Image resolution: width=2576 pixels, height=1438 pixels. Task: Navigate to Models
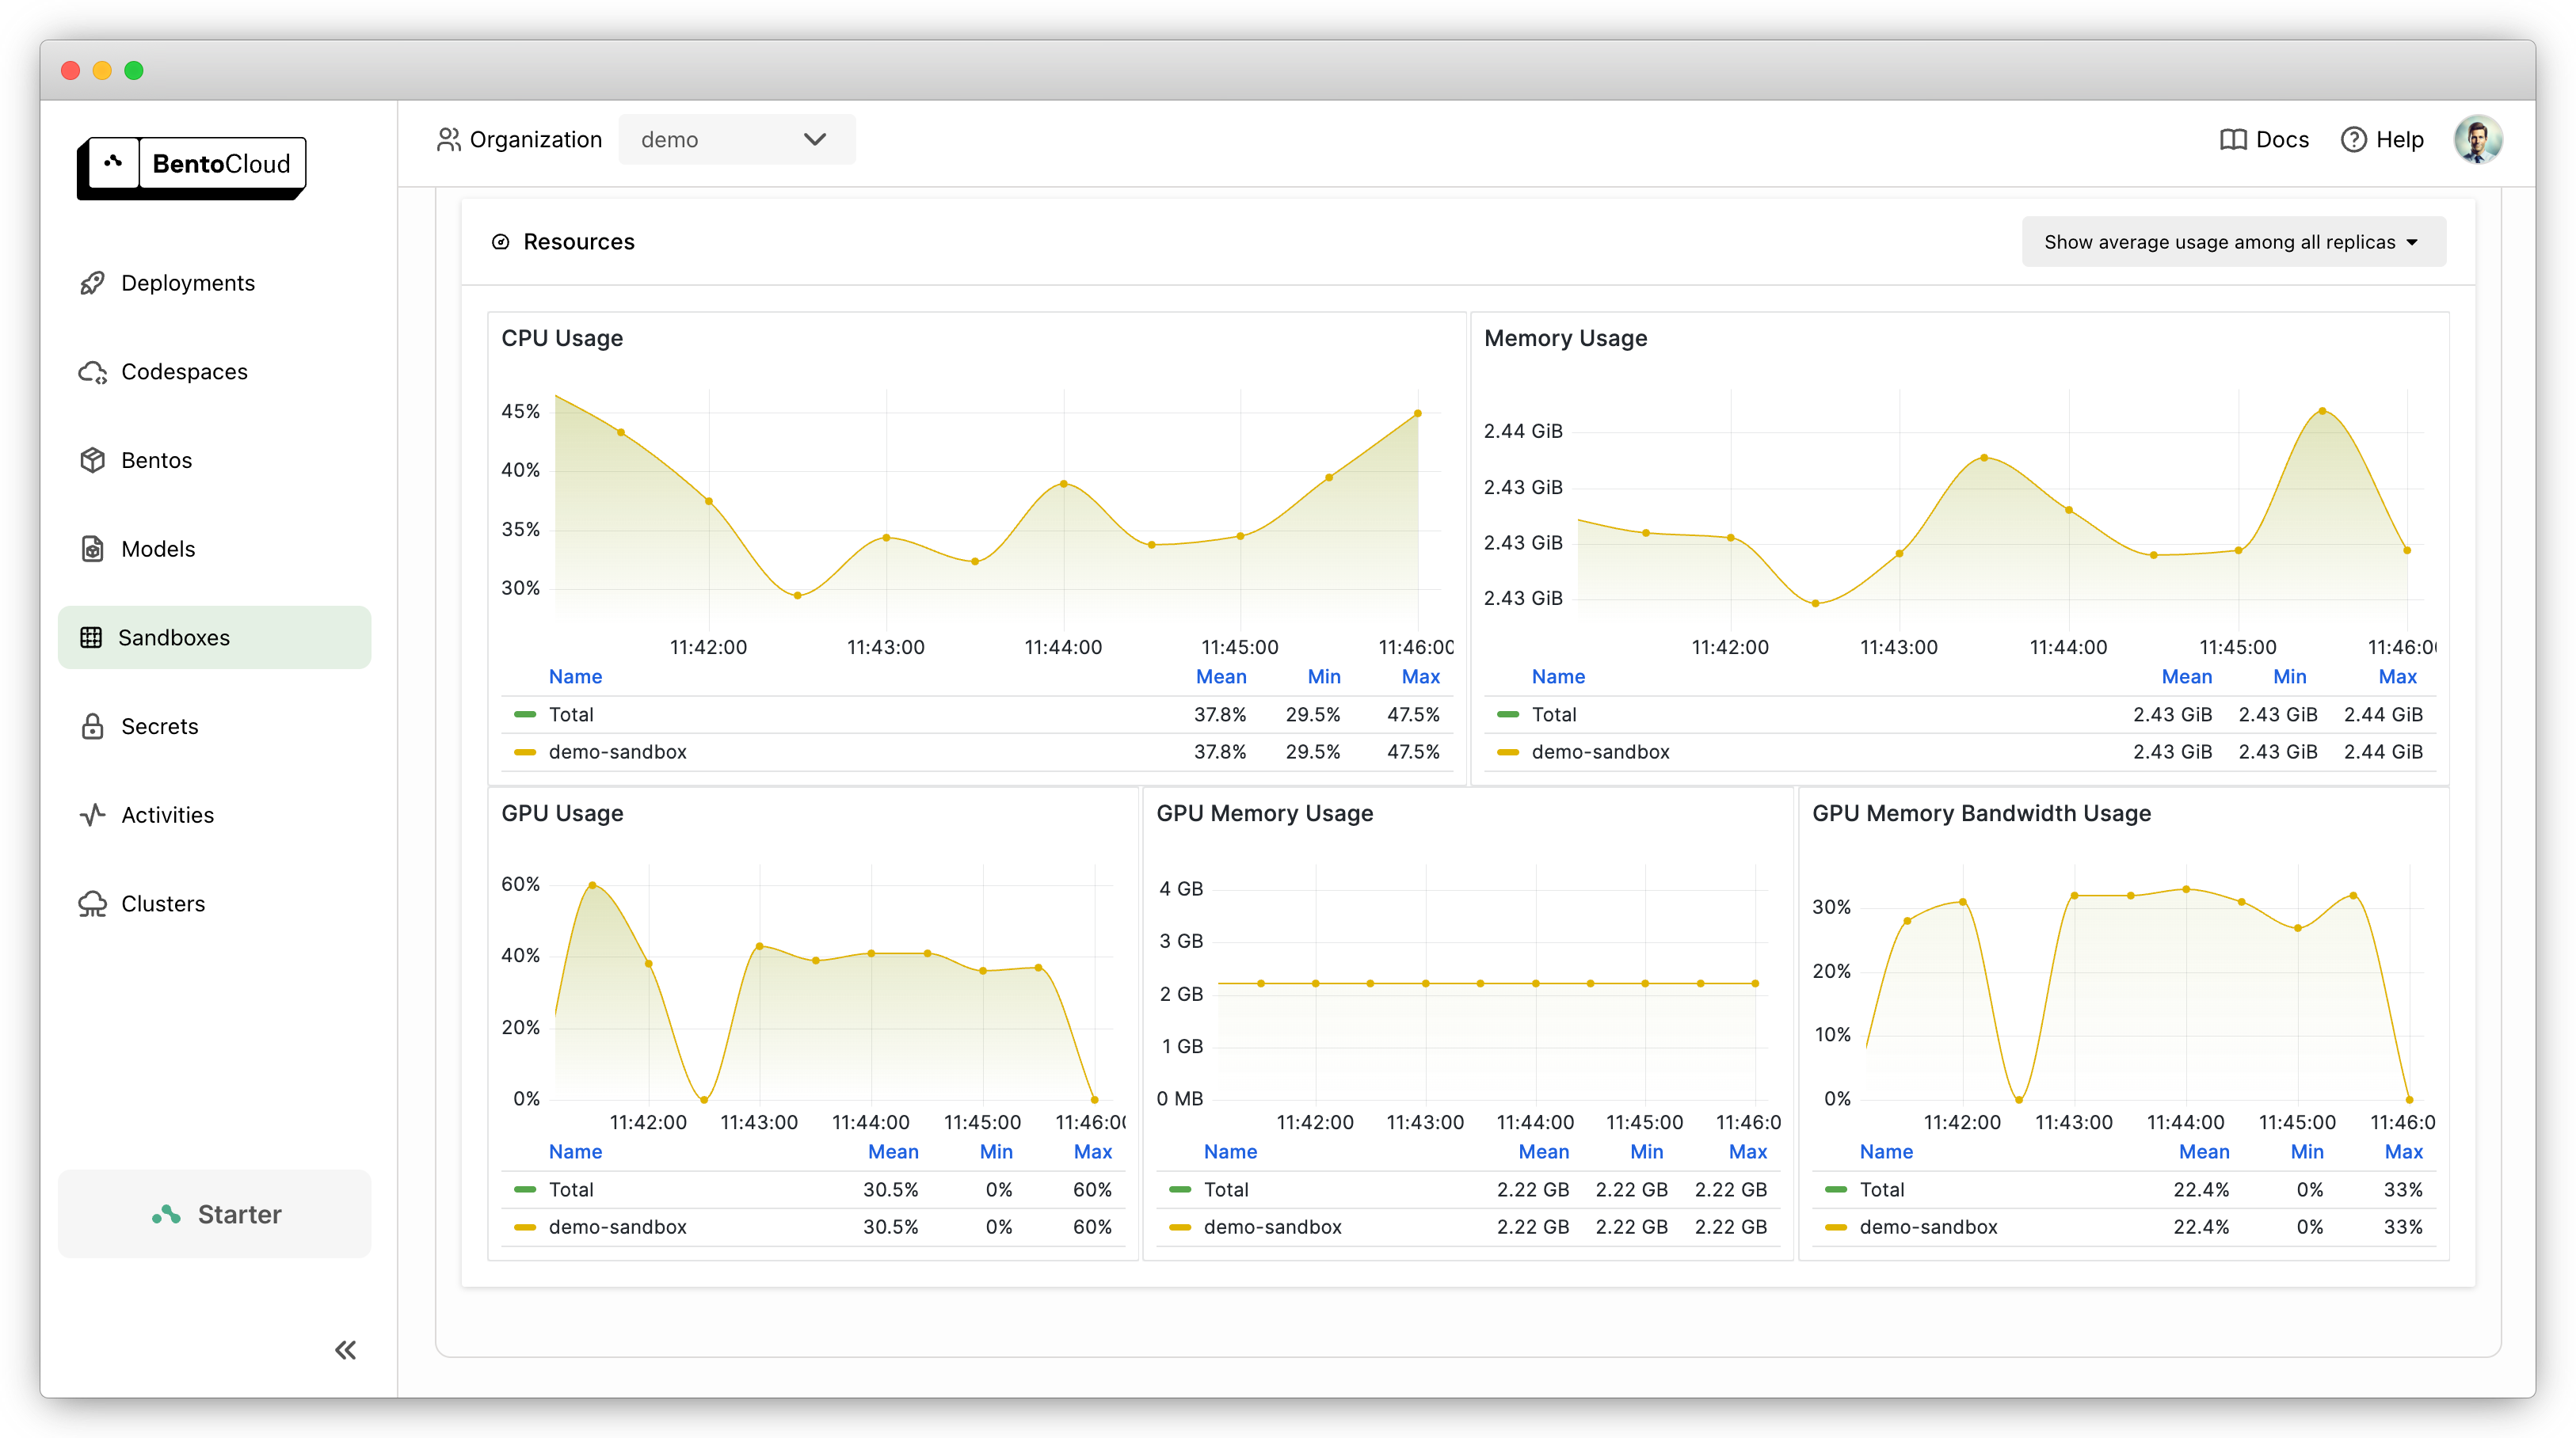point(158,550)
